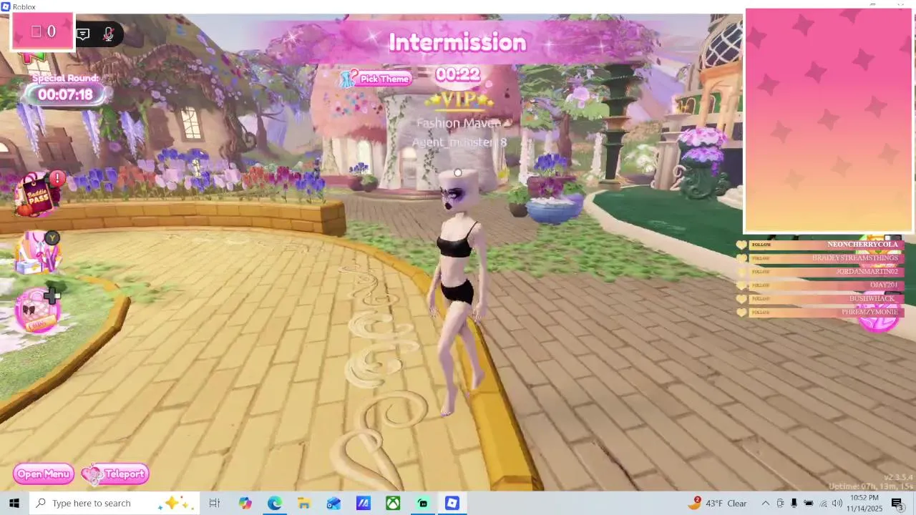Open the volume speaker tray icon
Image resolution: width=916 pixels, height=515 pixels.
pos(837,504)
